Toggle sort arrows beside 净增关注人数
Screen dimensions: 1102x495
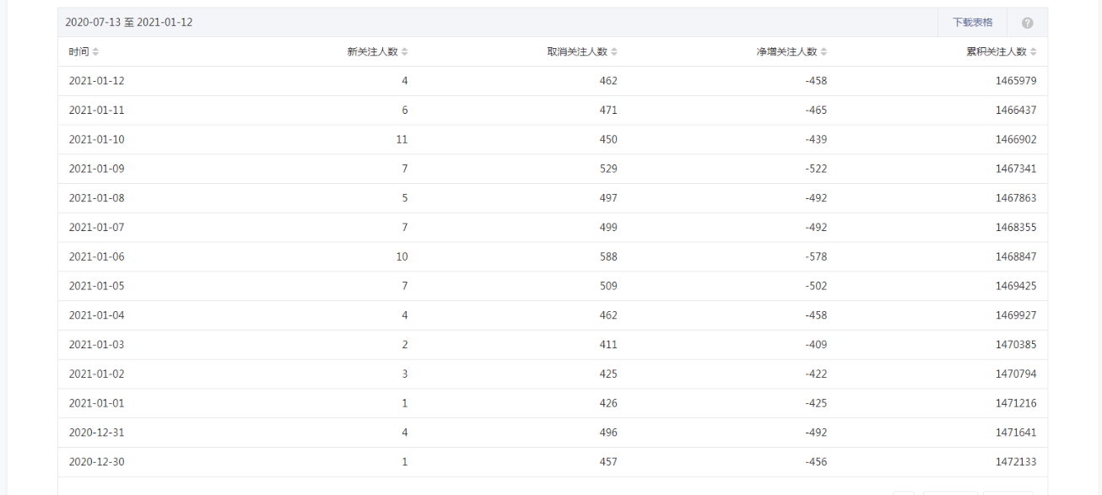[x=824, y=52]
